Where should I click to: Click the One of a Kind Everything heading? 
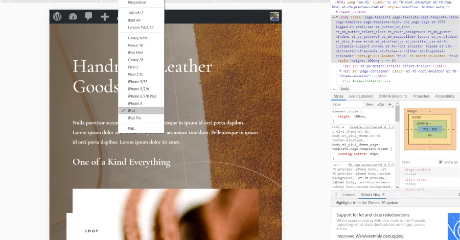click(x=122, y=162)
